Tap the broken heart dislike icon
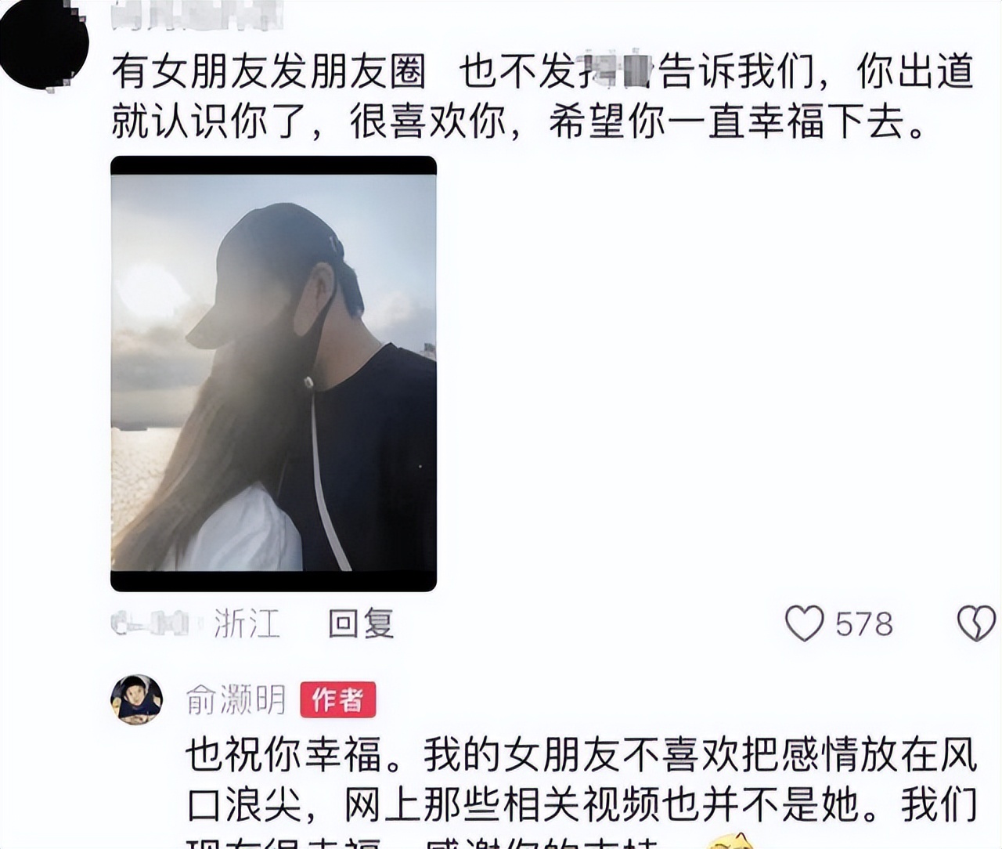This screenshot has height=849, width=1002. (x=976, y=623)
